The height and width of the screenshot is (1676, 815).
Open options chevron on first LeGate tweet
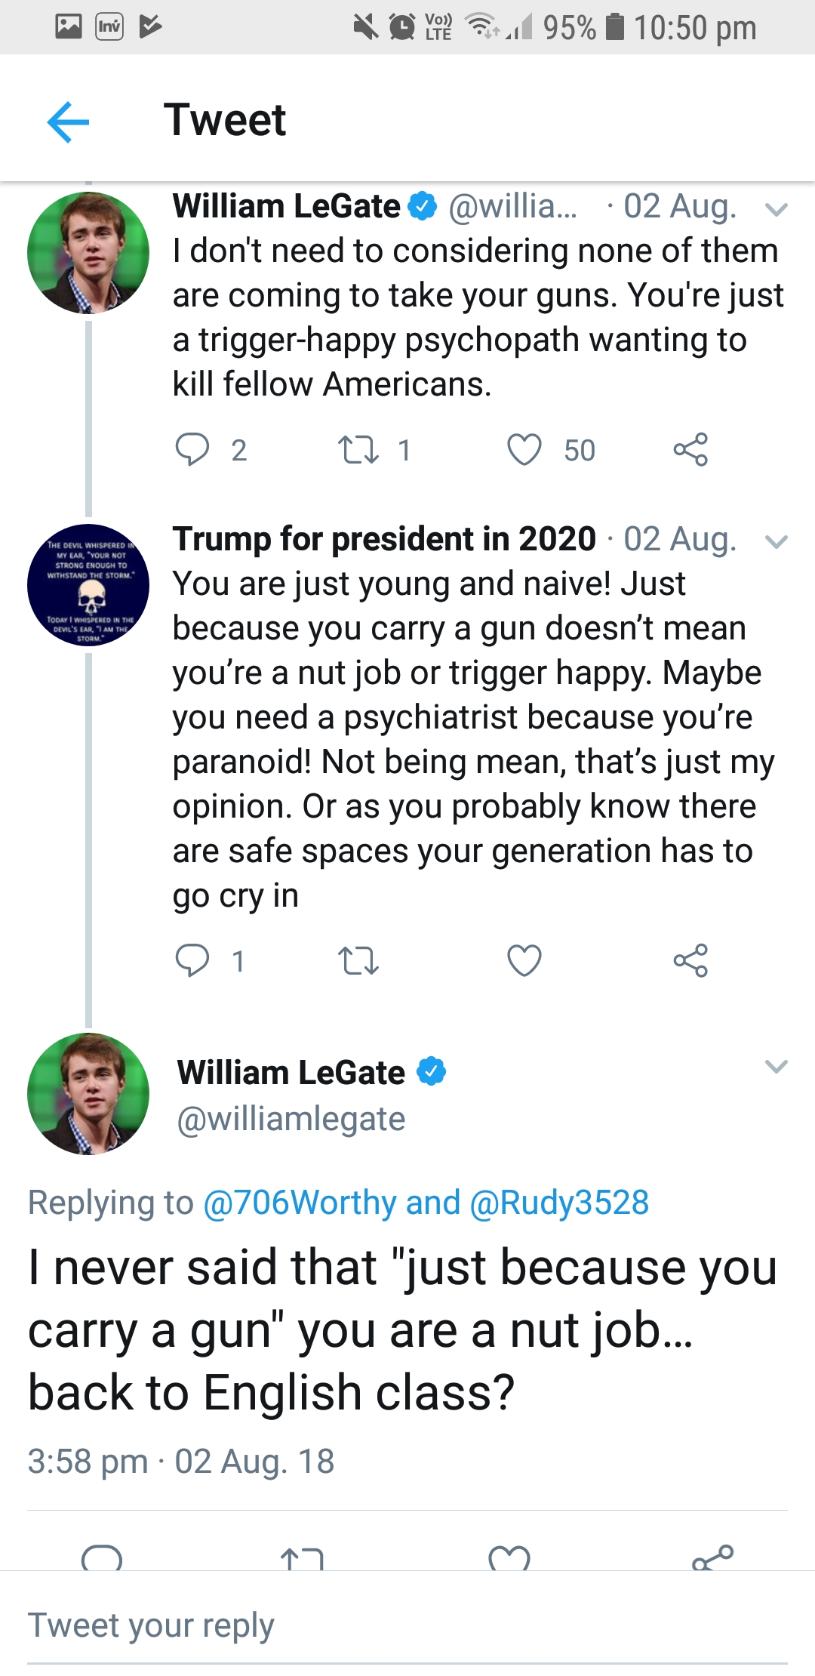[x=777, y=209]
